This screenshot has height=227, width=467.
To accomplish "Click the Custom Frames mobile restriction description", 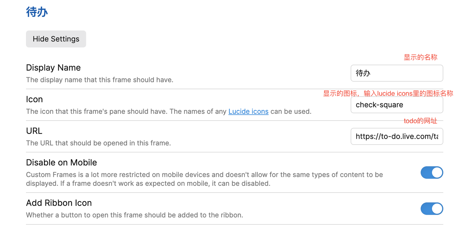I will (x=204, y=179).
